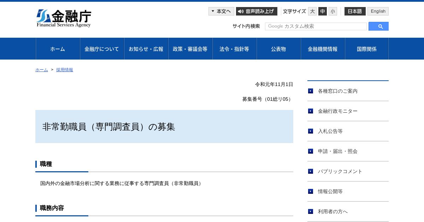Open the 国際関係 navigation menu
Viewport: 424px width, 222px height.
point(367,49)
